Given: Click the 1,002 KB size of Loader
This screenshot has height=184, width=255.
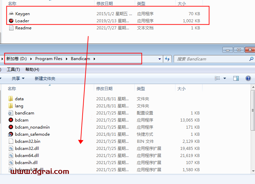Looking at the screenshot, I should pyautogui.click(x=191, y=21).
